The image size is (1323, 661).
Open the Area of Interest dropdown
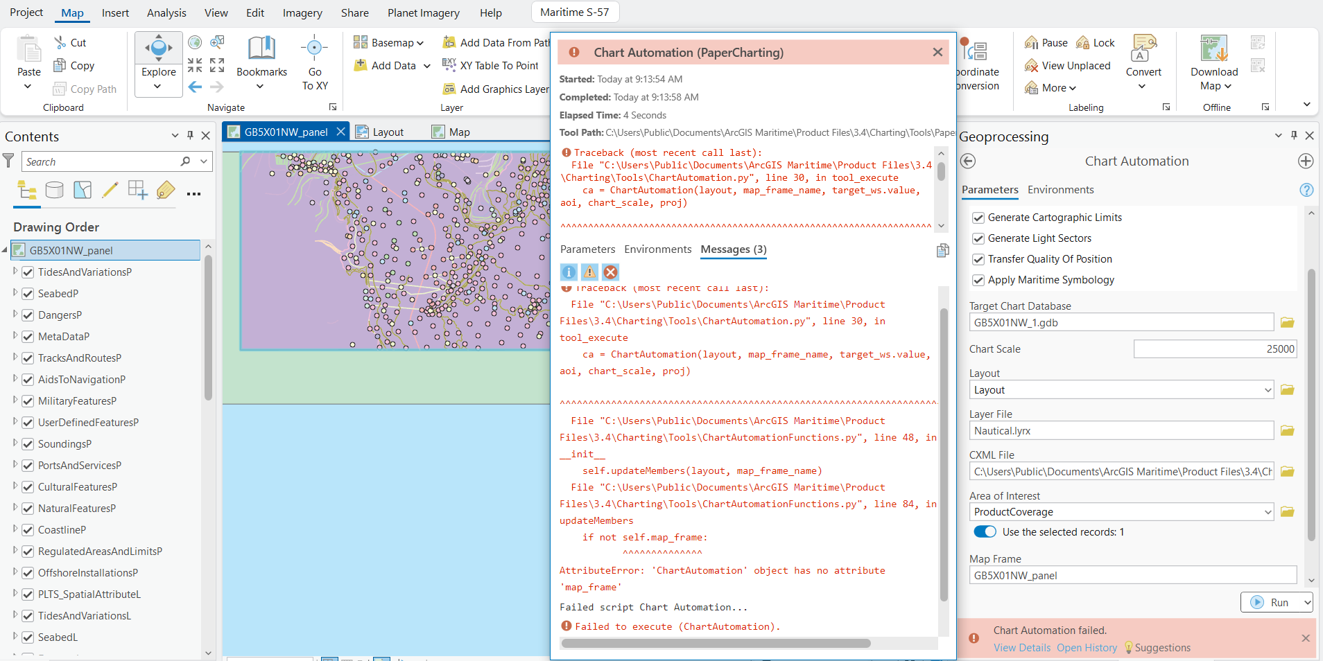(x=1268, y=511)
